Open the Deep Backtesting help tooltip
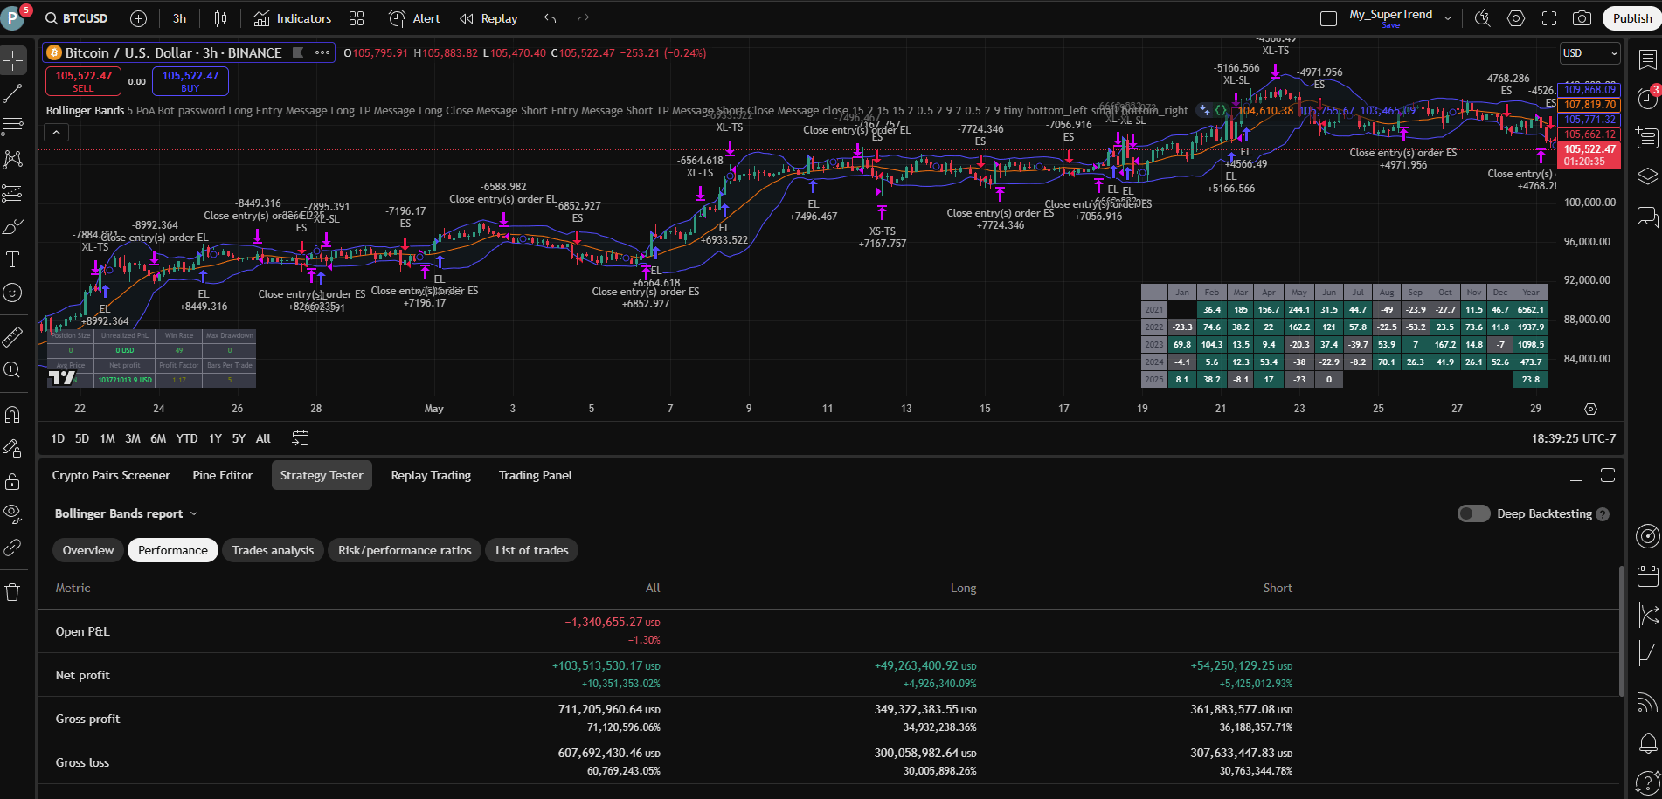1662x799 pixels. (1603, 514)
